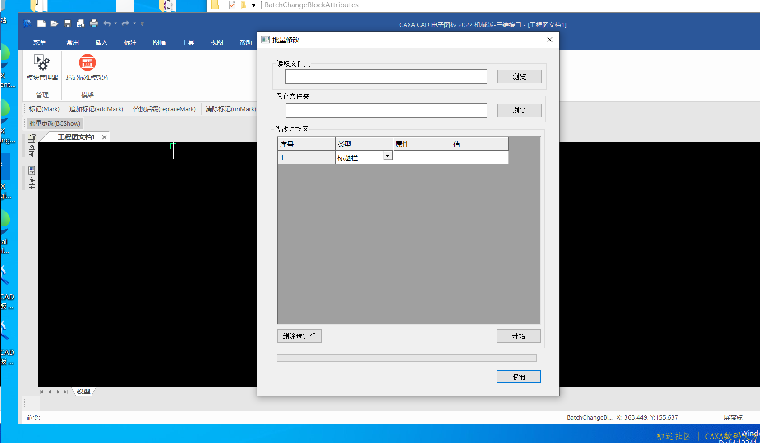Undo the last action
Image resolution: width=760 pixels, height=443 pixels.
(107, 23)
